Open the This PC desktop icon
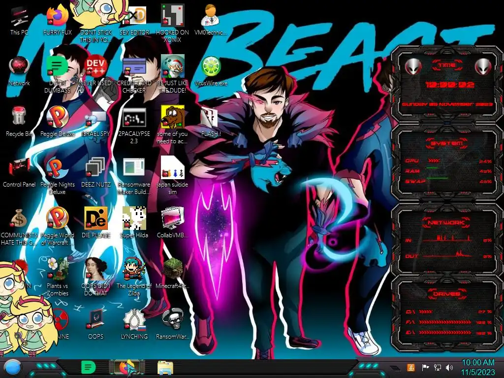 click(x=19, y=21)
